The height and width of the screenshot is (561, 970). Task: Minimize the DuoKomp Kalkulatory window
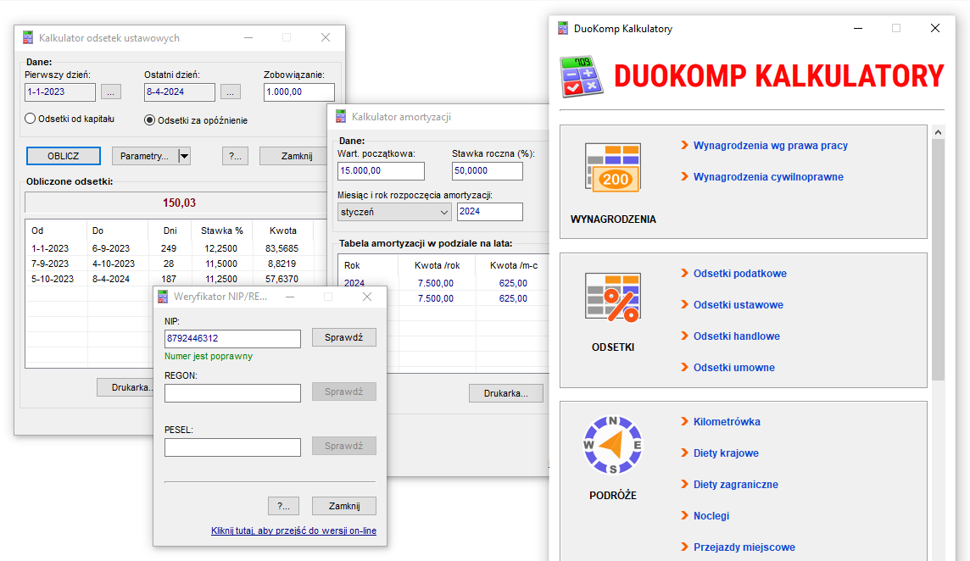point(858,29)
